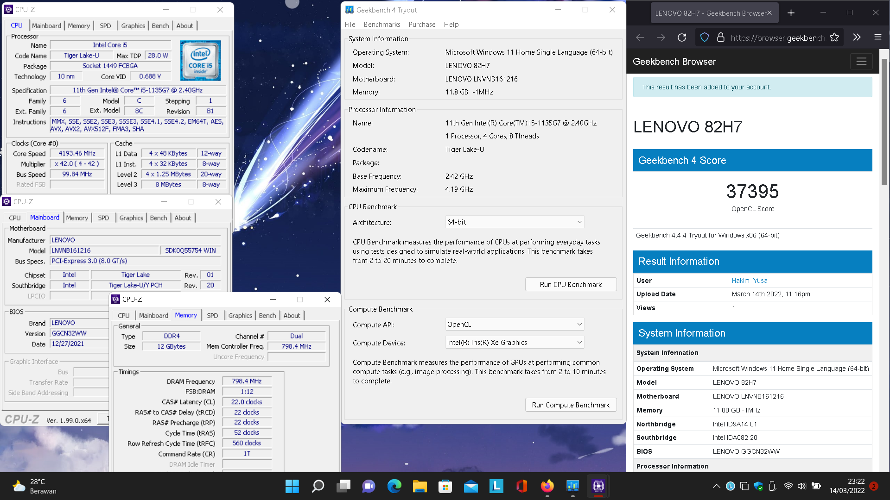Open Firefox overflow toolbar chevrons
890x500 pixels.
tap(857, 37)
